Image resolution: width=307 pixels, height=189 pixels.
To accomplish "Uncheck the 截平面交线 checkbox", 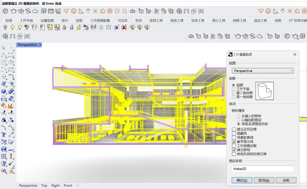I will 234,142.
